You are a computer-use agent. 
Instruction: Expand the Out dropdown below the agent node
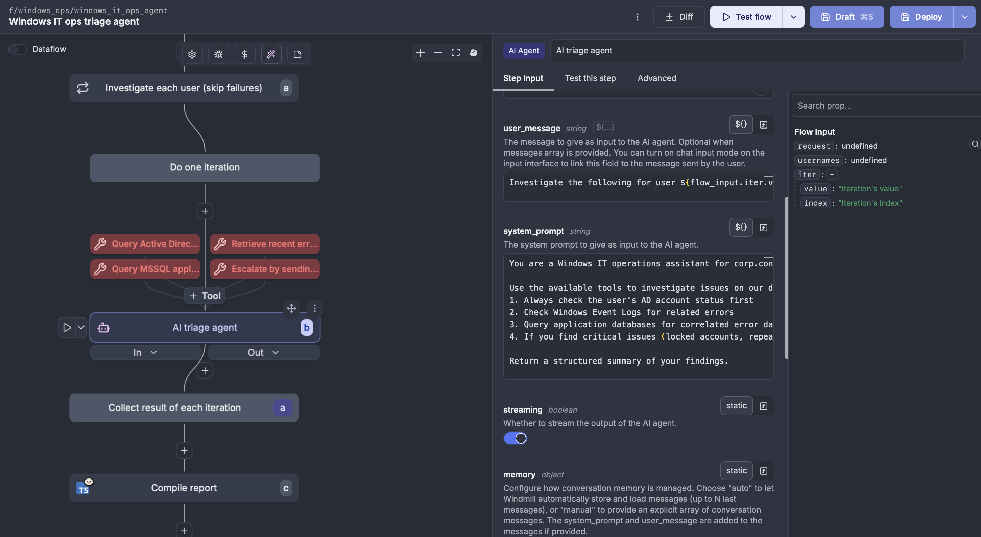(263, 352)
